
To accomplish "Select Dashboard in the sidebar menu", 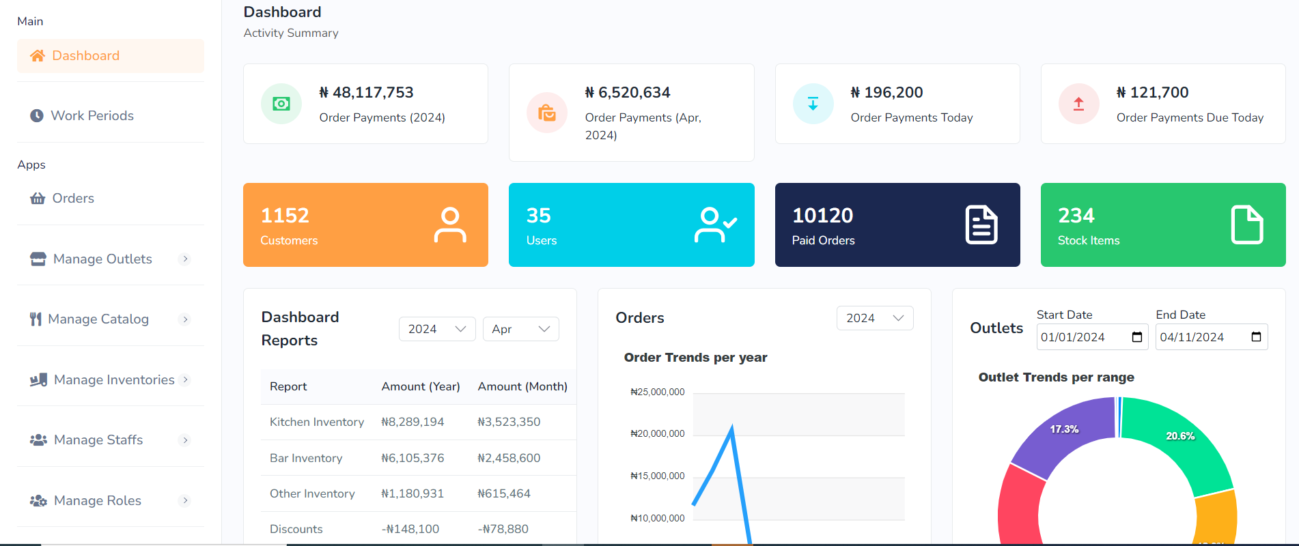I will [111, 56].
